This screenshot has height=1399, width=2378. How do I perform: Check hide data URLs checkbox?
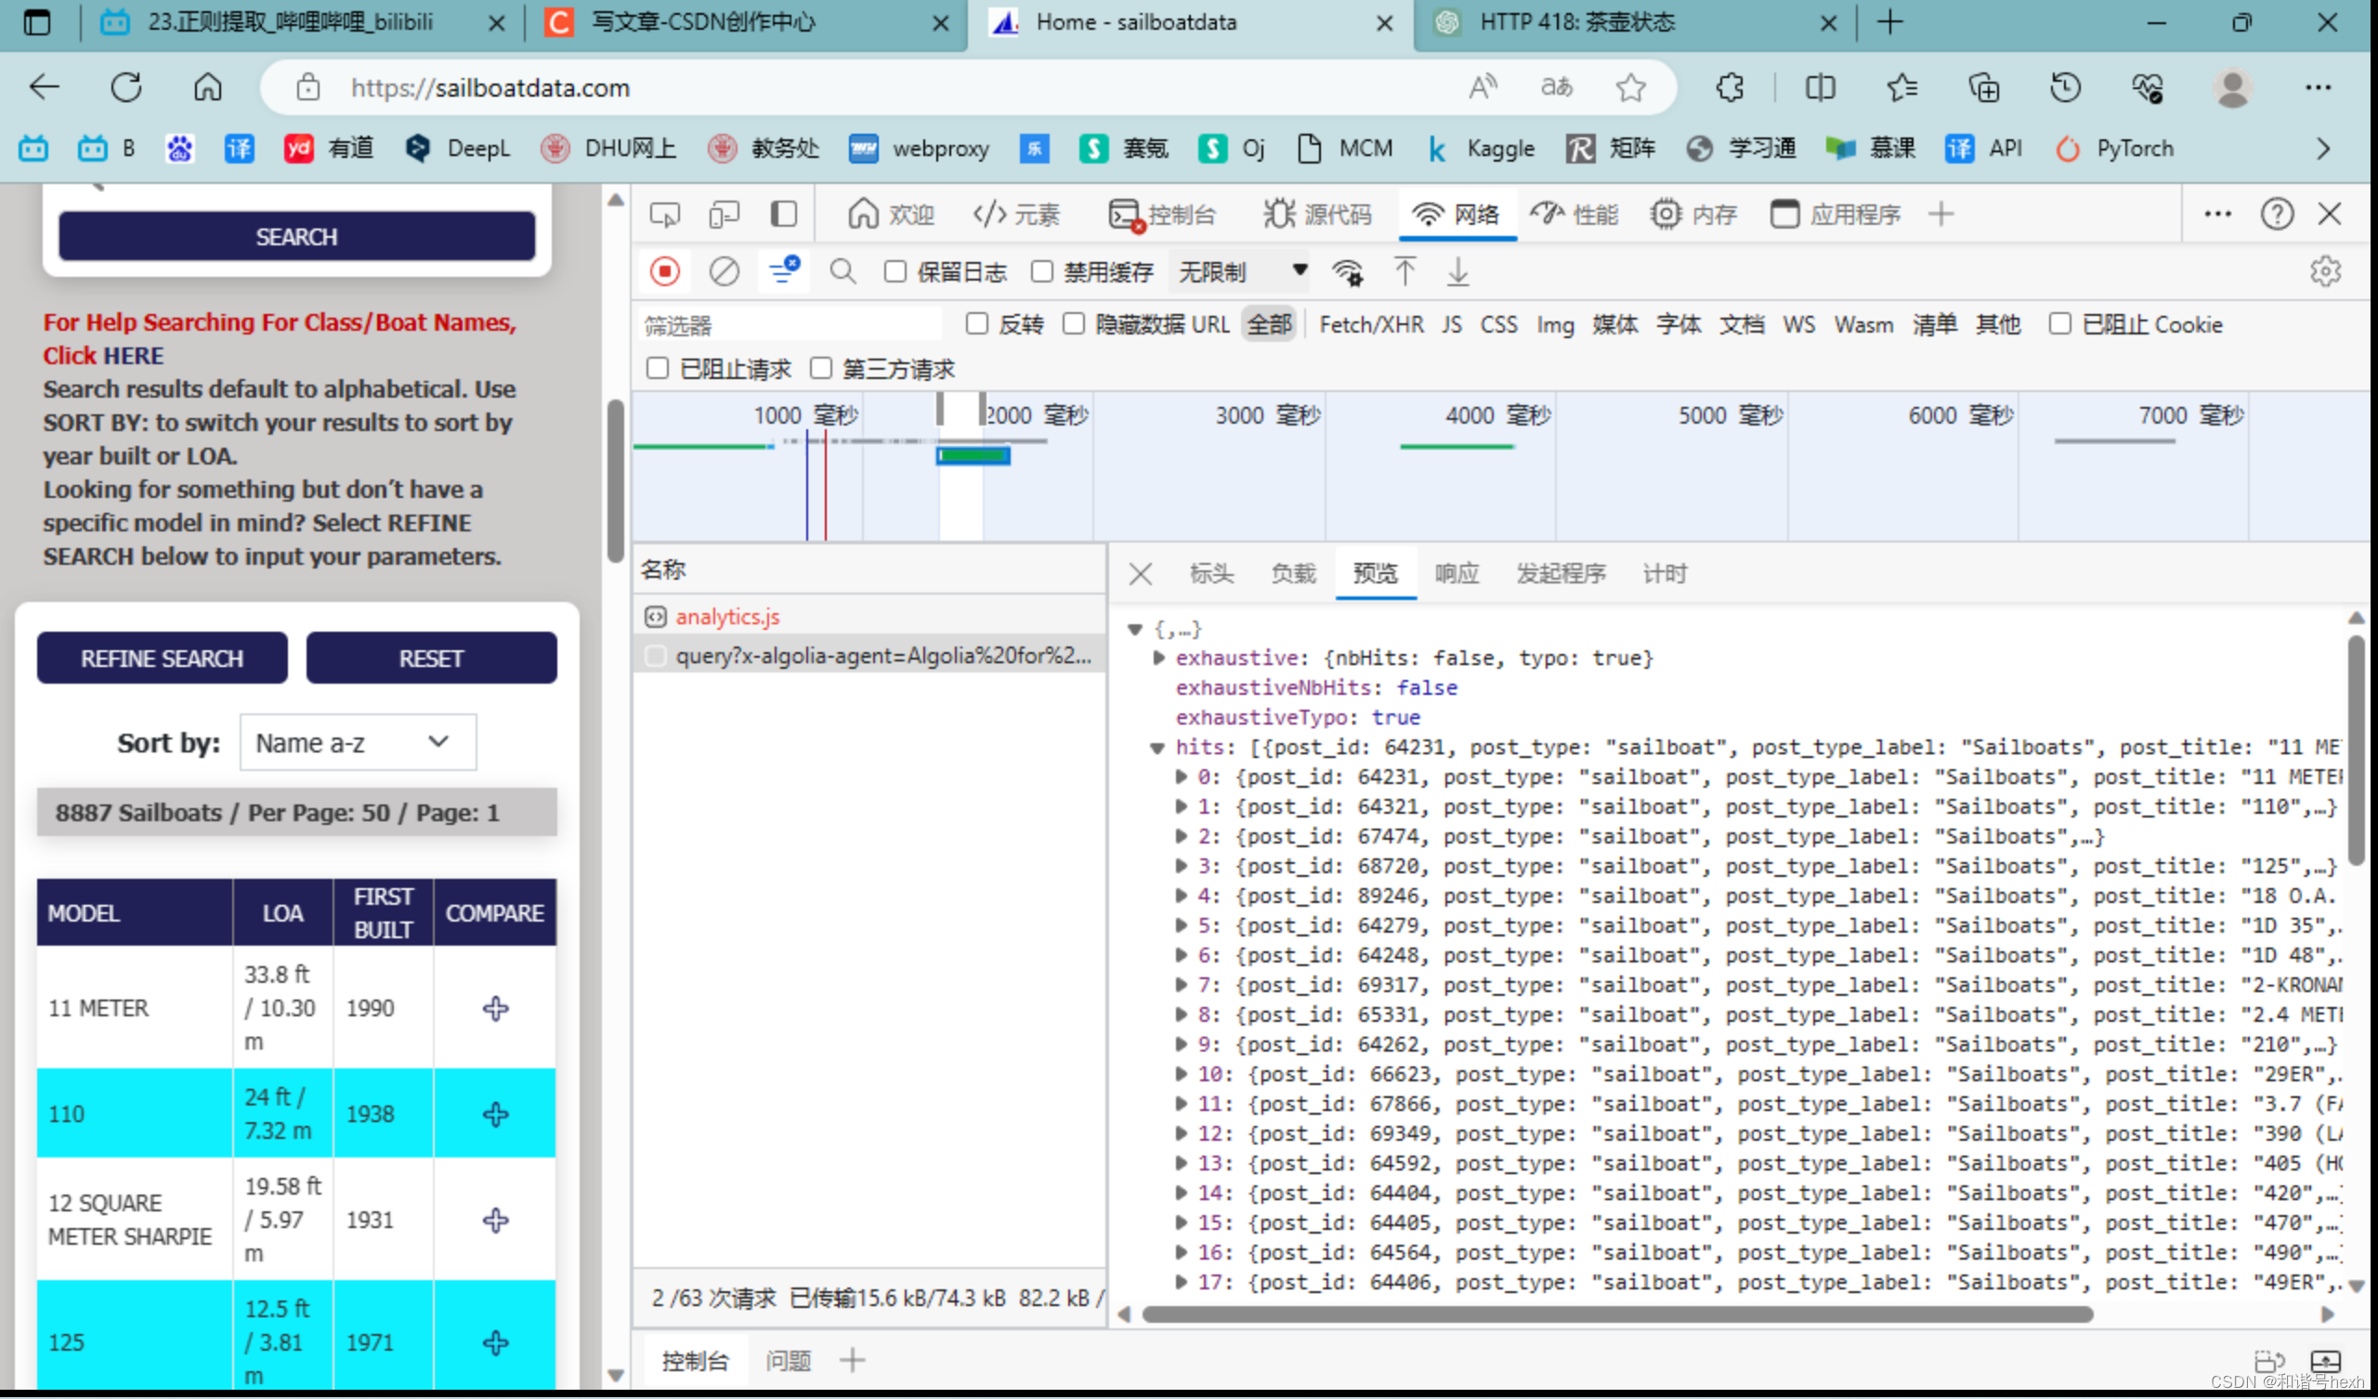click(1073, 324)
